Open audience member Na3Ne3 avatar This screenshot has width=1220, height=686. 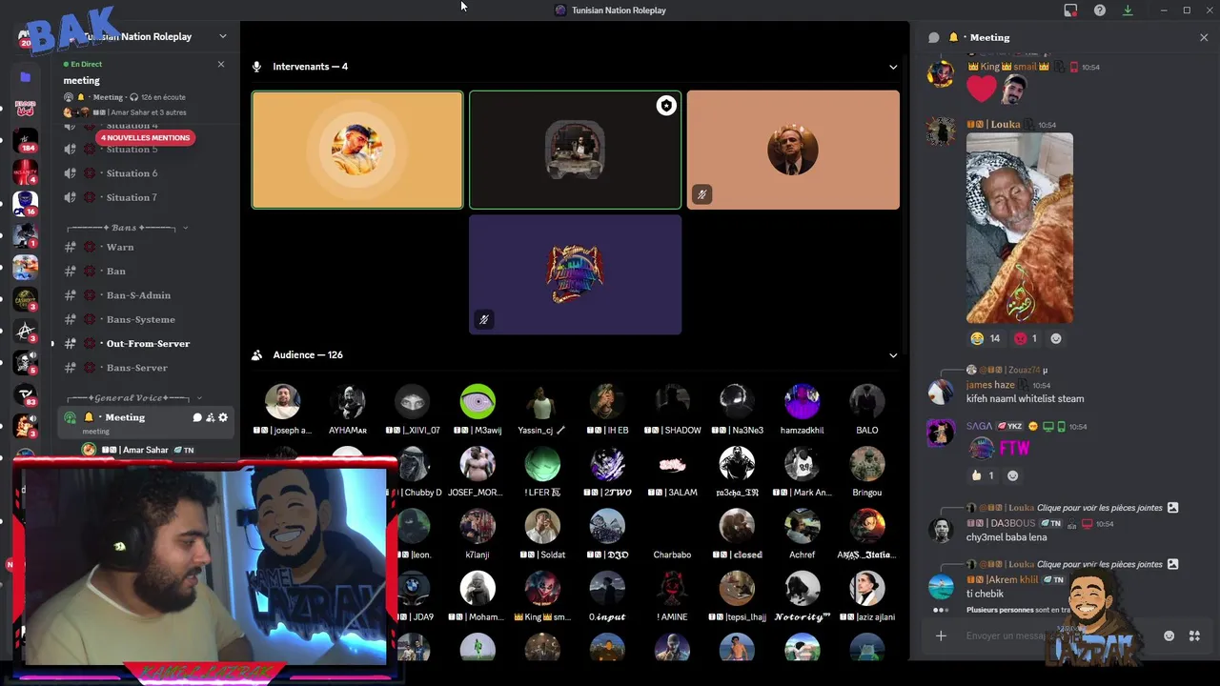737,402
